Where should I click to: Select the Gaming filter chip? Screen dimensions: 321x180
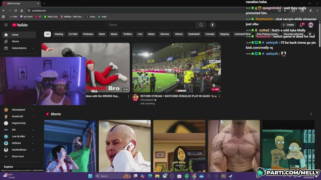59,34
